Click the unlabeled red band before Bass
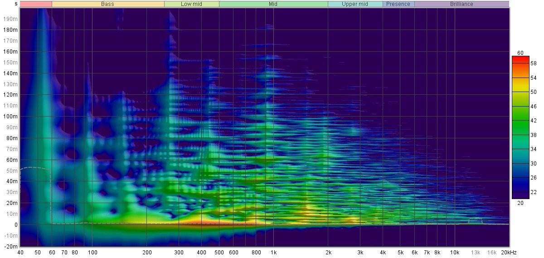The image size is (544, 258). pyautogui.click(x=36, y=4)
